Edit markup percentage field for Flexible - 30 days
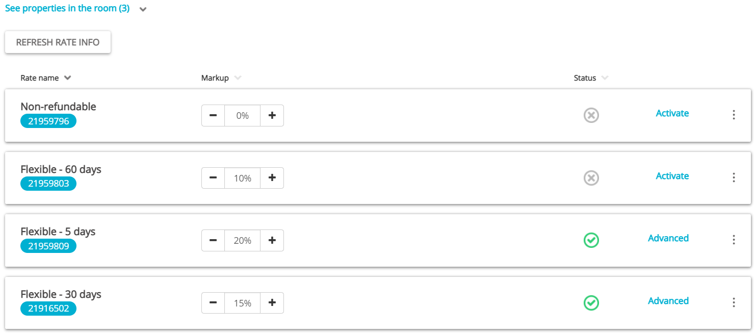The image size is (755, 333). tap(243, 303)
